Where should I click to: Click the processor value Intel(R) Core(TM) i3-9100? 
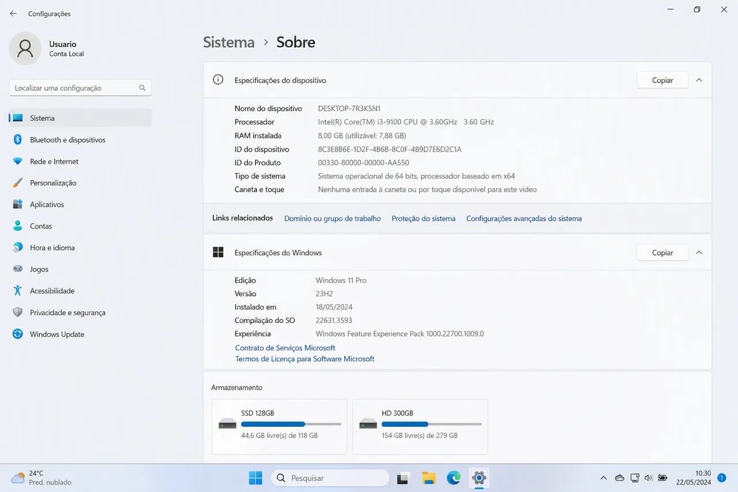(406, 122)
